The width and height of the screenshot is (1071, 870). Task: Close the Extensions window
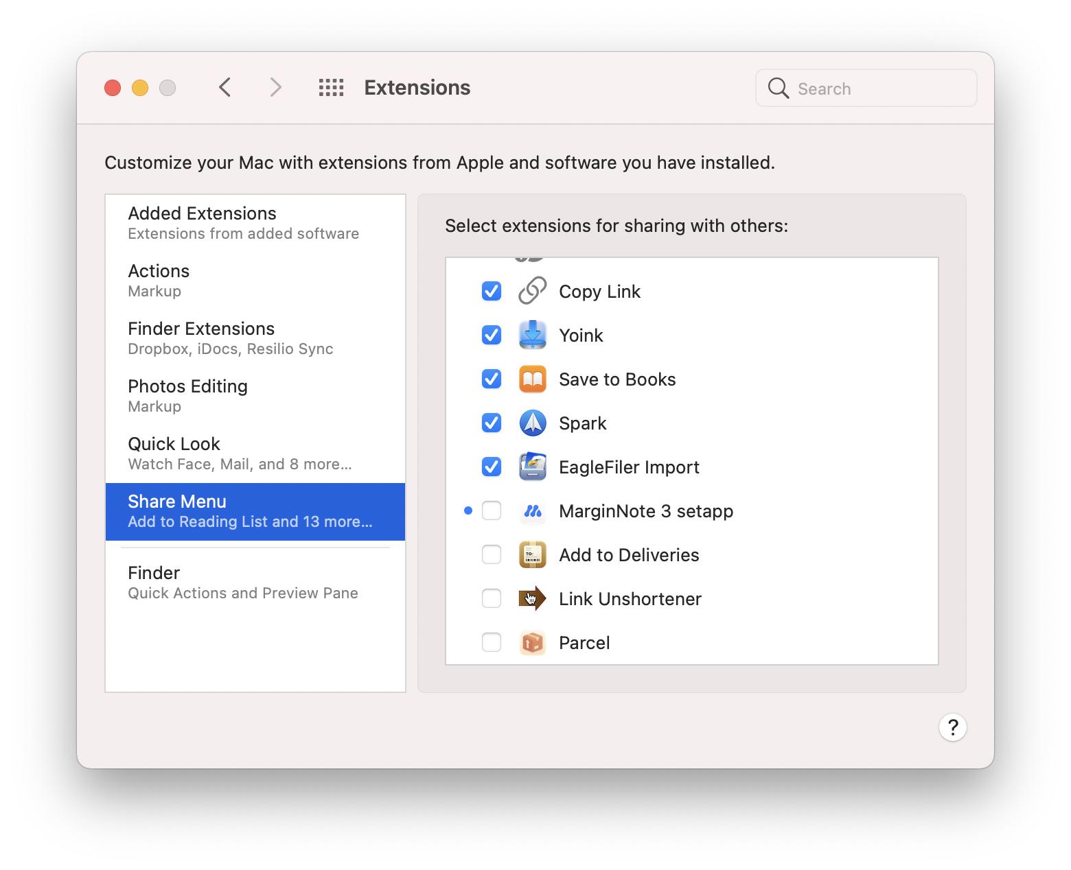pyautogui.click(x=113, y=88)
